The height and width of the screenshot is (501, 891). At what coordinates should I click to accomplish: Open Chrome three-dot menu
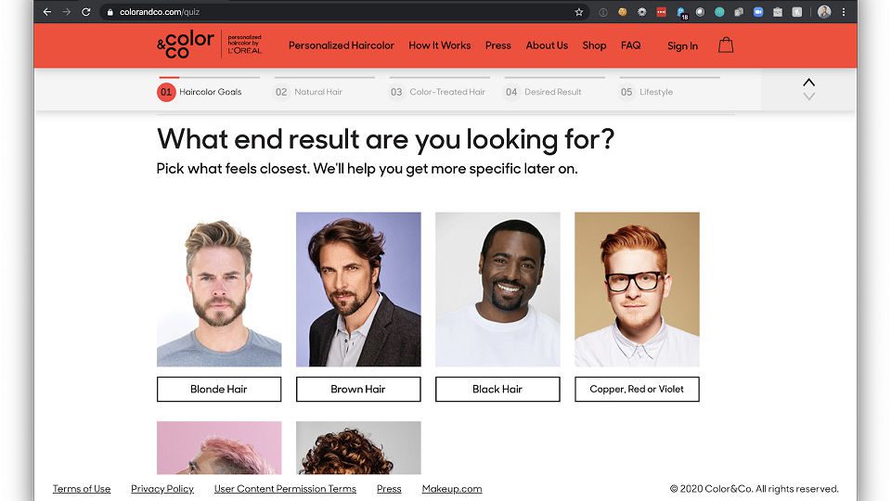click(844, 12)
